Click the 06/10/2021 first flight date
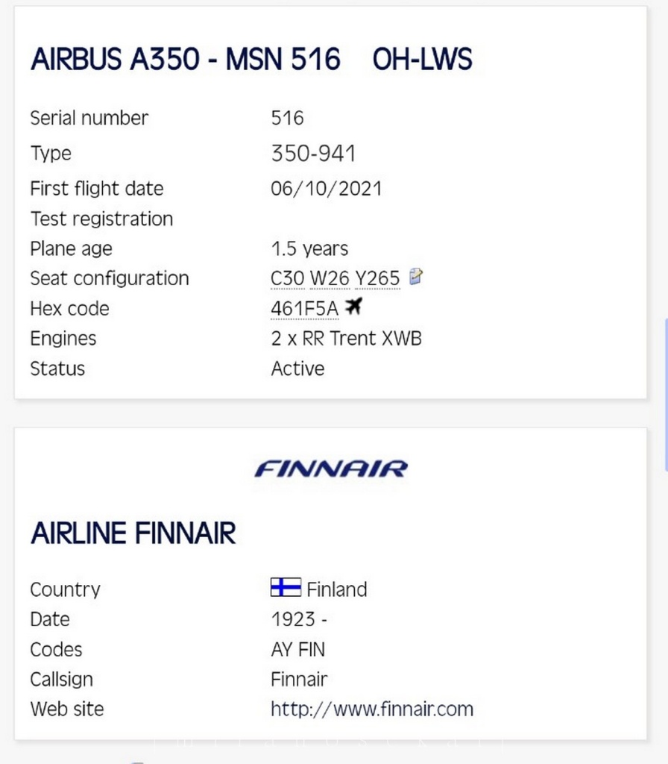Viewport: 668px width, 764px height. [x=327, y=189]
